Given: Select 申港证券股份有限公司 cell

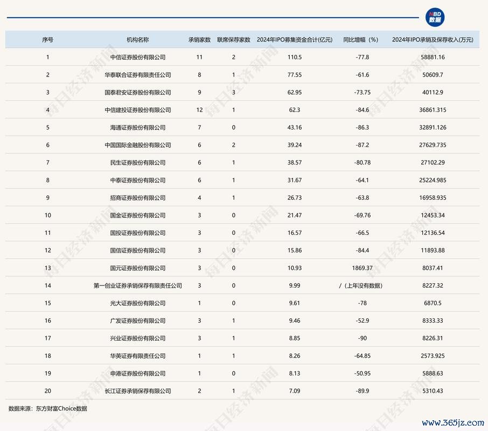Looking at the screenshot, I should click(x=138, y=373).
